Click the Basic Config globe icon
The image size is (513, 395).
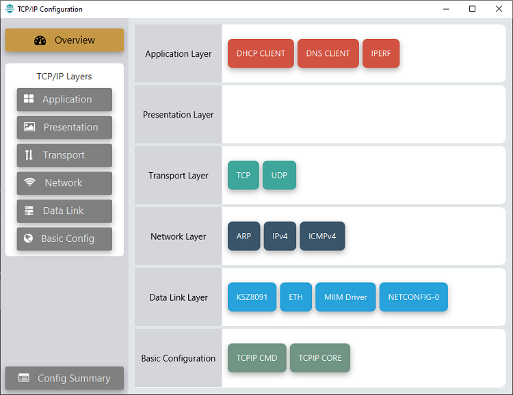(29, 239)
